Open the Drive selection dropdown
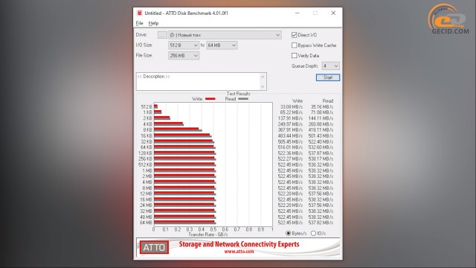Screen dimensions: 476x268 (x=225, y=35)
